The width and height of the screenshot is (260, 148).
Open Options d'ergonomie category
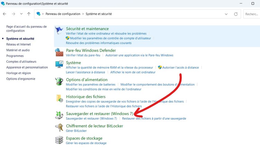(x=21, y=79)
